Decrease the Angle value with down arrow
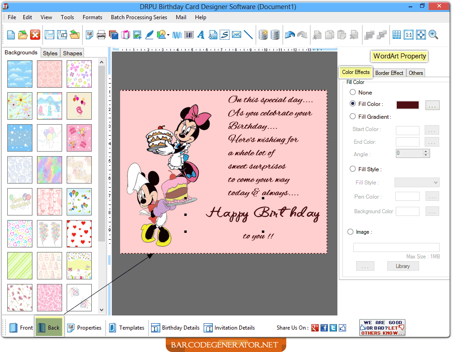This screenshot has height=352, width=452. point(426,155)
